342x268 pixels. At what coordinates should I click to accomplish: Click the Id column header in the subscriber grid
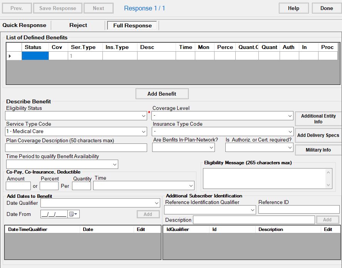click(232, 229)
